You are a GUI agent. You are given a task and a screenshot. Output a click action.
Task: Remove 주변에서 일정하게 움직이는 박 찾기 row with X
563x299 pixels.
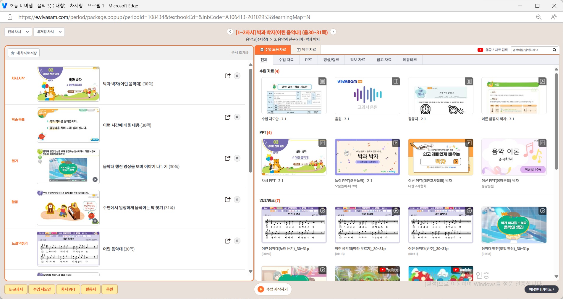pyautogui.click(x=237, y=200)
